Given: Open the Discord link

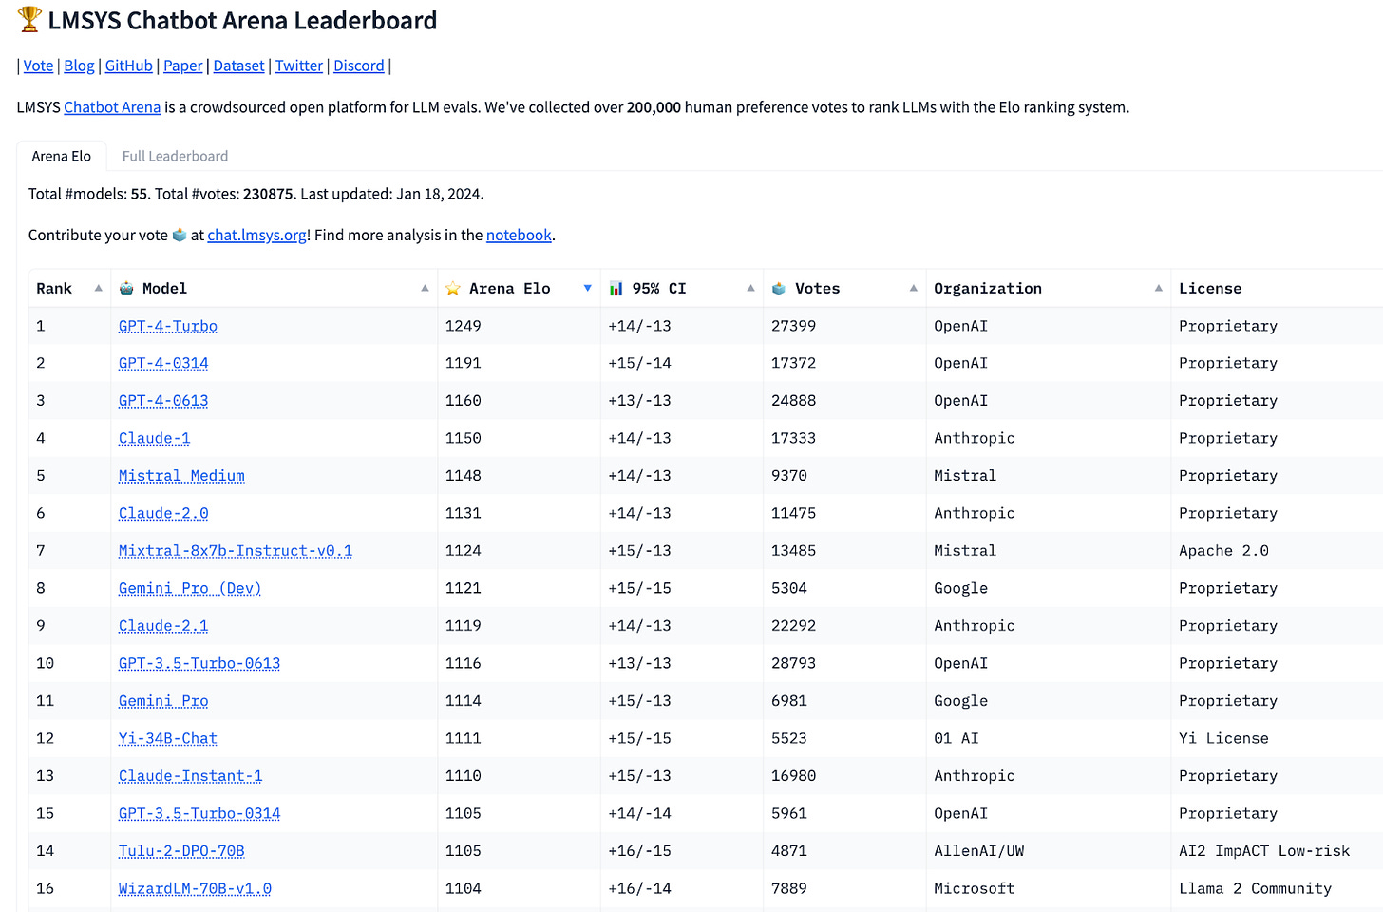Looking at the screenshot, I should coord(359,66).
